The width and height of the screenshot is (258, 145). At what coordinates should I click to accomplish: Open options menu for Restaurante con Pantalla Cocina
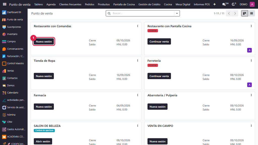pyautogui.click(x=251, y=26)
